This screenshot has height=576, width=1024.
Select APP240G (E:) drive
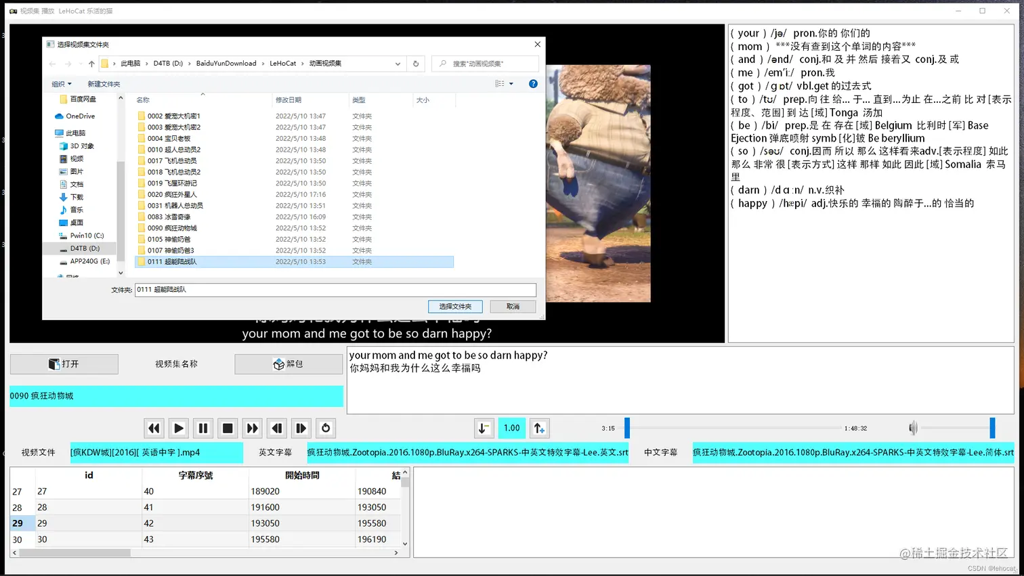[84, 261]
